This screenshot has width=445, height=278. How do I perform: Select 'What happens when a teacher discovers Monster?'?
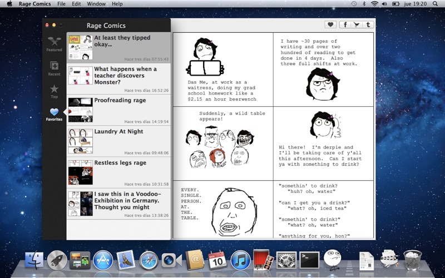(x=118, y=79)
